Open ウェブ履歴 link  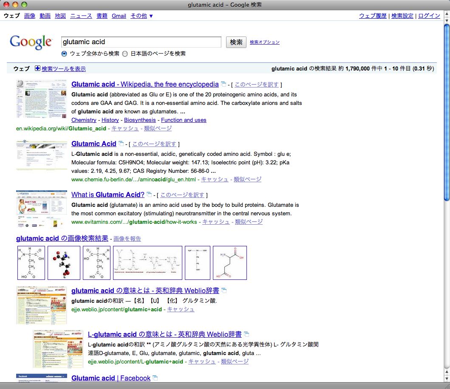click(x=373, y=16)
